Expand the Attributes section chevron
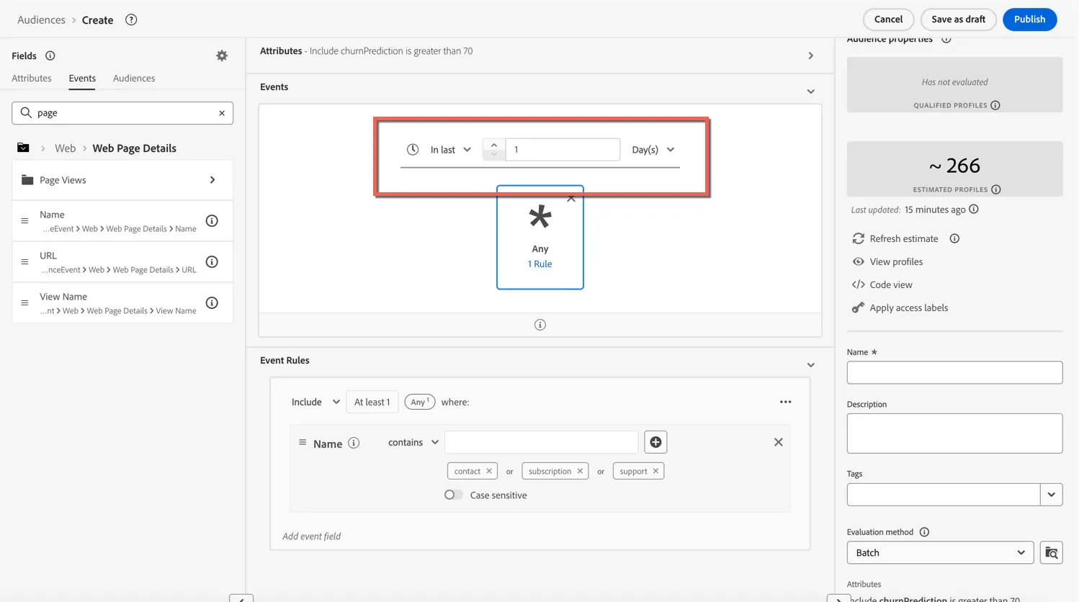 coord(810,55)
